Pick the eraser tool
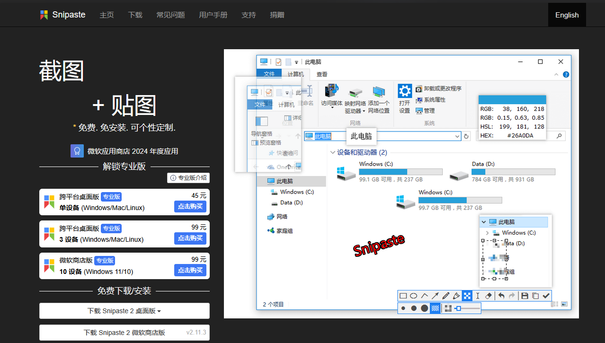 [489, 296]
